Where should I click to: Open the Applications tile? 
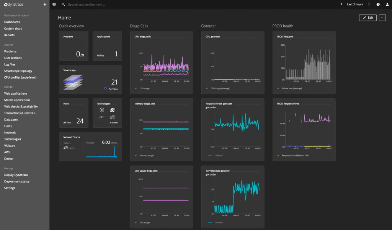pyautogui.click(x=107, y=46)
